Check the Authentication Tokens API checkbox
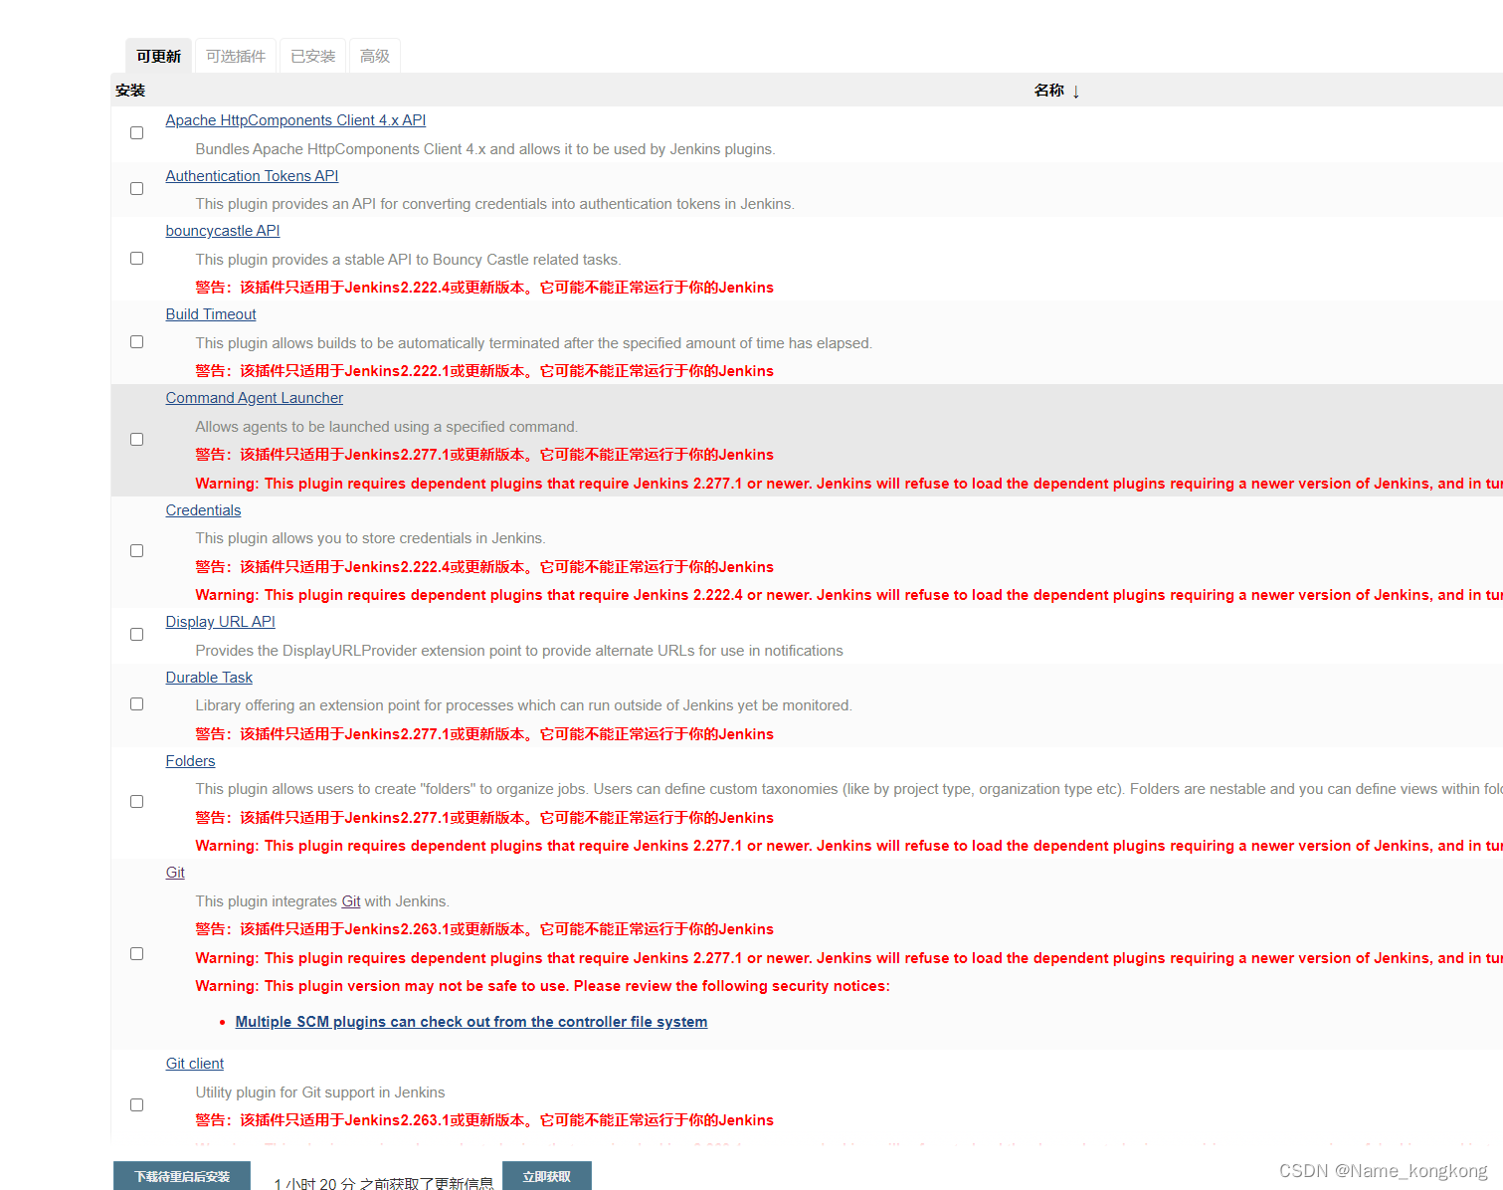This screenshot has width=1503, height=1190. (x=136, y=188)
